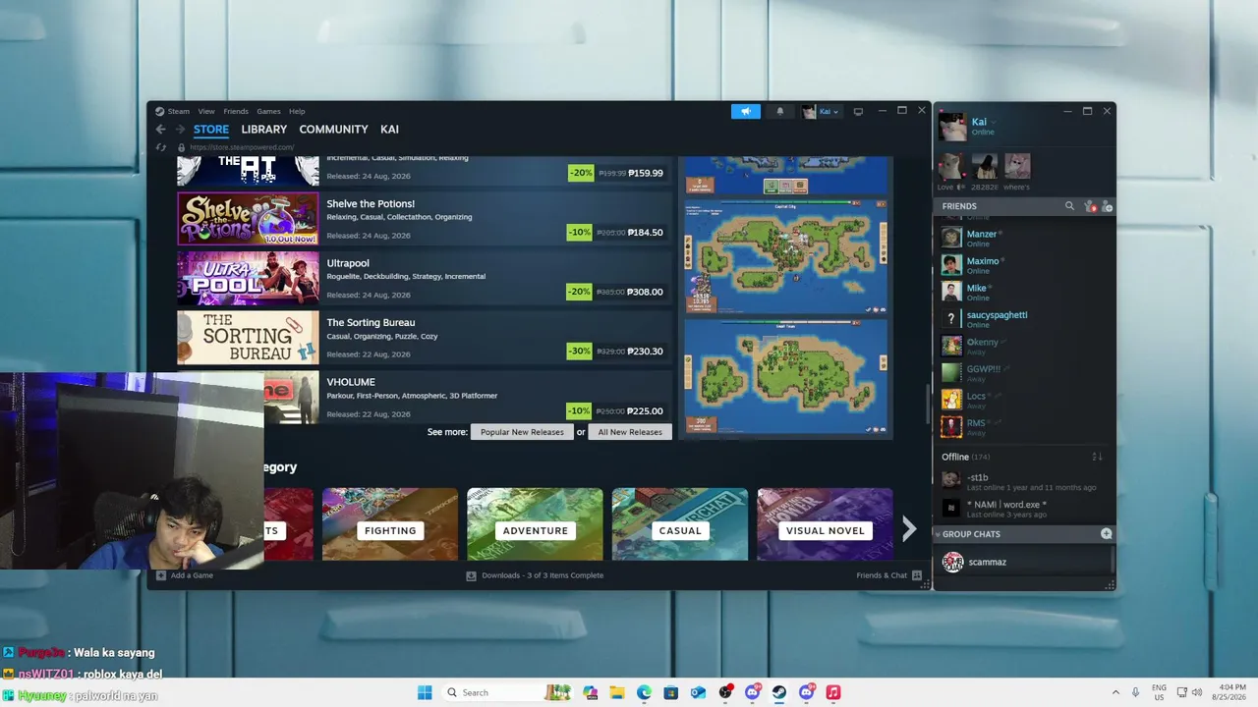The image size is (1258, 707).
Task: Open Downloads manager icon in Steam footer
Action: (471, 575)
